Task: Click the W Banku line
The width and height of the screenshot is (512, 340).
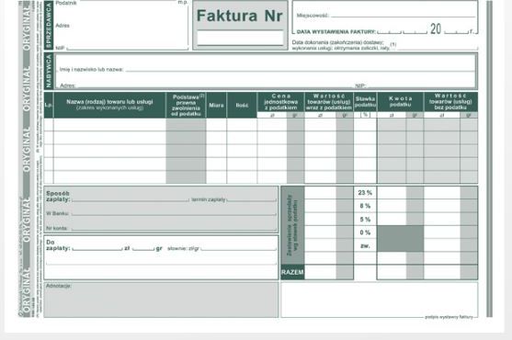Action: coord(174,213)
